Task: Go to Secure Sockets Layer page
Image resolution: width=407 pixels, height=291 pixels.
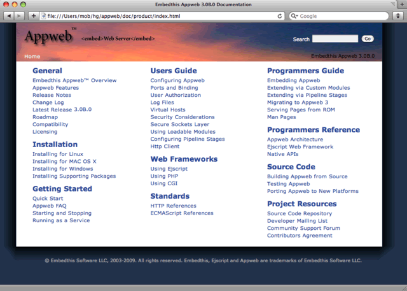Action: point(179,125)
